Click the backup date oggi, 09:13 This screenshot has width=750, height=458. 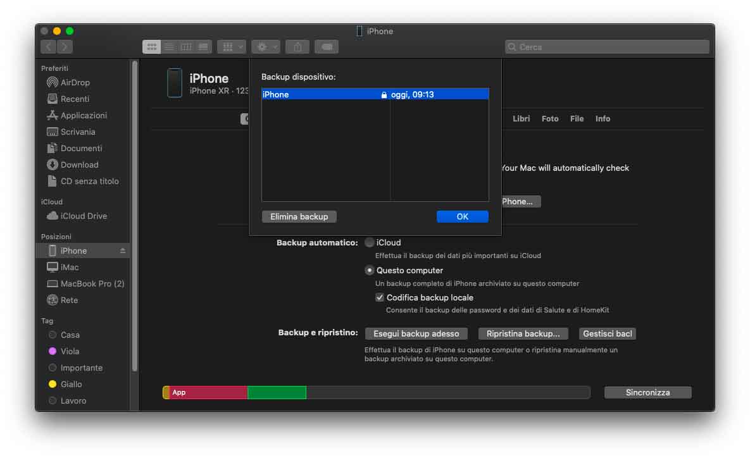click(412, 94)
